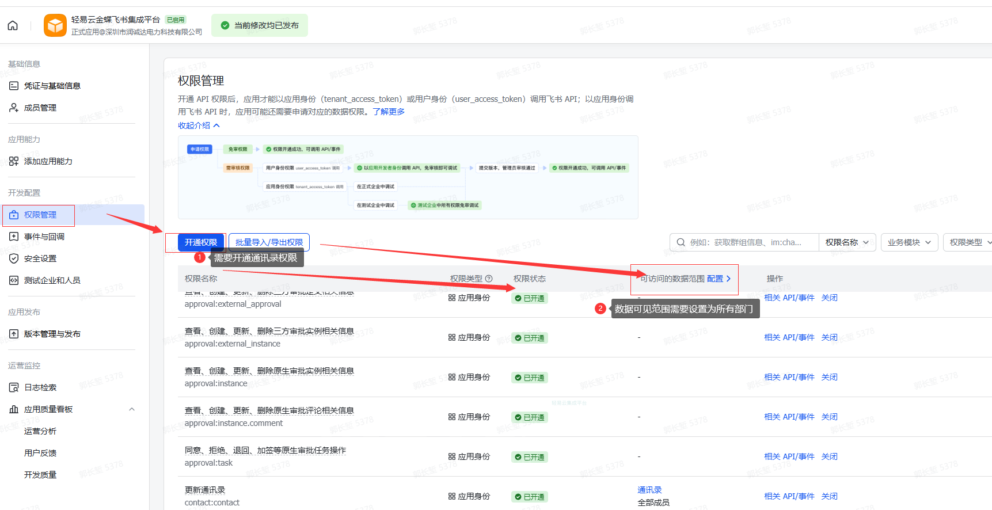Open 凭证与基础信息 page
Image resolution: width=992 pixels, height=510 pixels.
(x=52, y=86)
